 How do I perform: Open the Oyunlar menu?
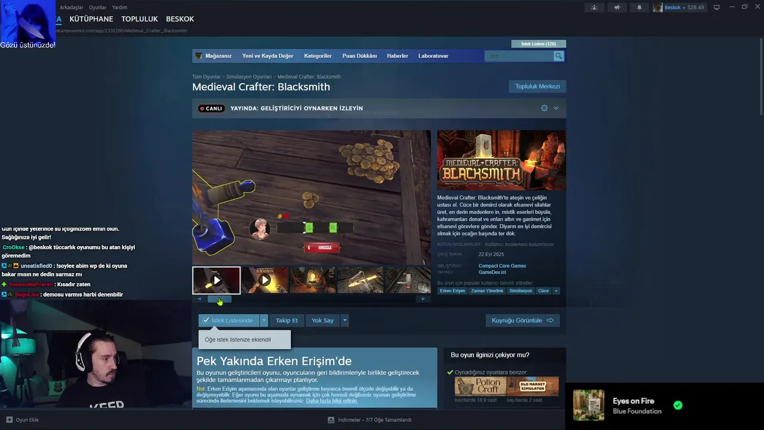pos(97,7)
